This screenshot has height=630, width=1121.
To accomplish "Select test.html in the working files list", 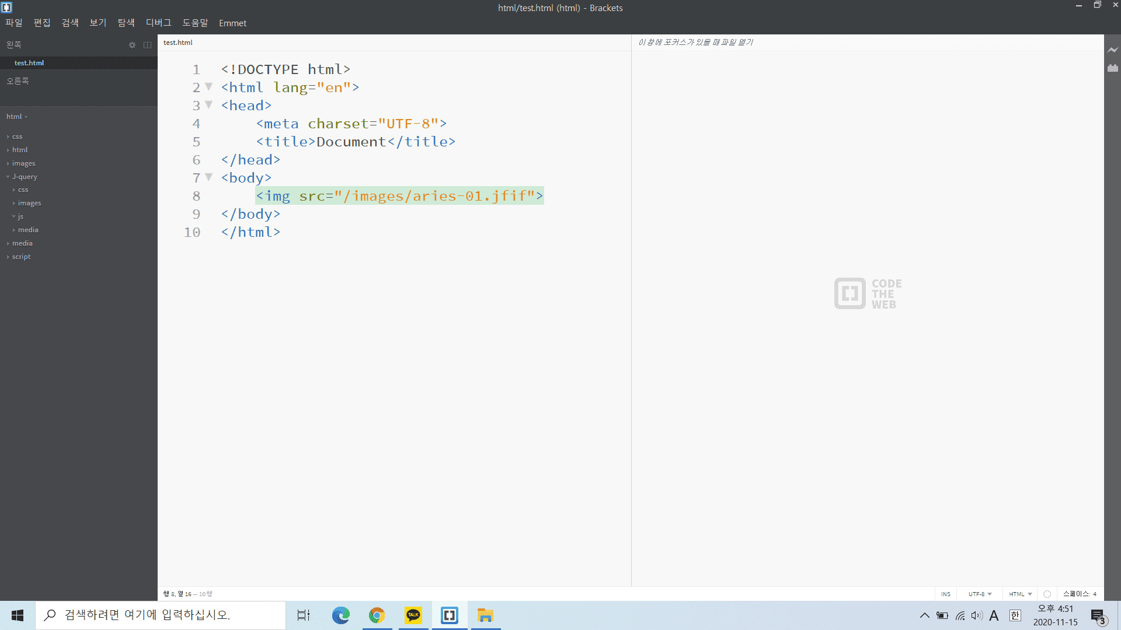I will 29,63.
